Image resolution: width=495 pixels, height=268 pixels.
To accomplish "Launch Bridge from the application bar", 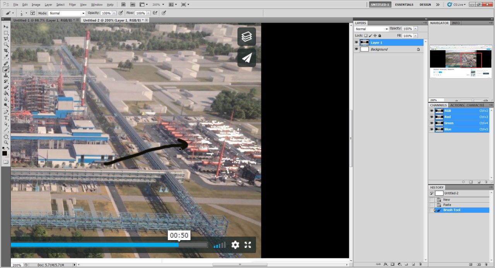I will 123,5.
